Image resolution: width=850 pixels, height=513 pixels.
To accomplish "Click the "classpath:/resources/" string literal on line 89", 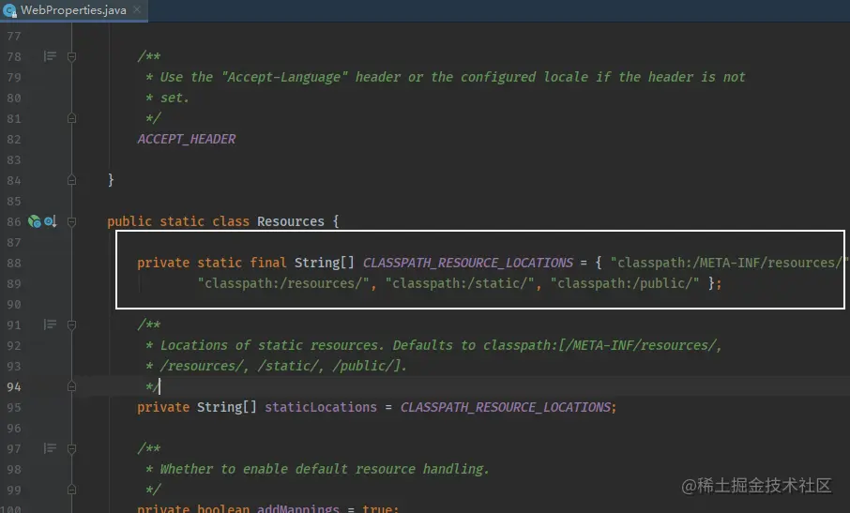I will pyautogui.click(x=283, y=283).
